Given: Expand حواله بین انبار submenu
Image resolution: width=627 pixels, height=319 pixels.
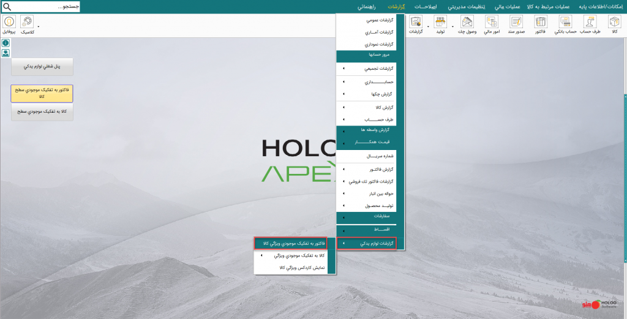Looking at the screenshot, I should tap(366, 193).
